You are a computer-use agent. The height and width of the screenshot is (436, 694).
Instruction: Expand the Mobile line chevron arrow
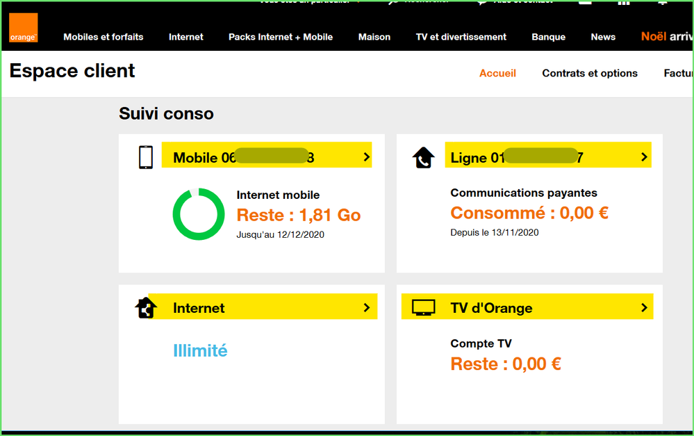click(x=366, y=157)
